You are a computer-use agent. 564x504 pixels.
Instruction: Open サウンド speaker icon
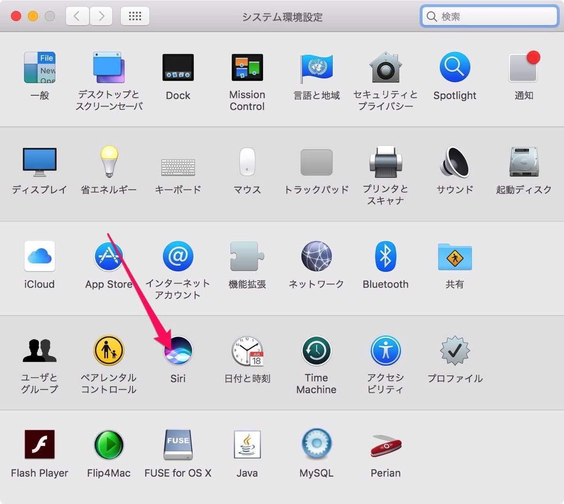point(454,162)
